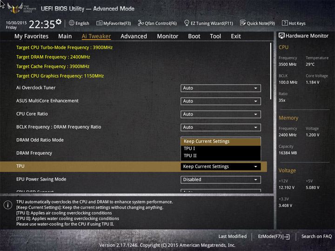This screenshot has width=335, height=251.
Task: Select ASUS MultiCore Enhancement label
Action: pos(47,101)
